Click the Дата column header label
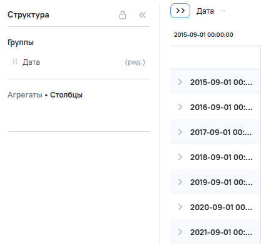261x245 pixels. coord(205,11)
